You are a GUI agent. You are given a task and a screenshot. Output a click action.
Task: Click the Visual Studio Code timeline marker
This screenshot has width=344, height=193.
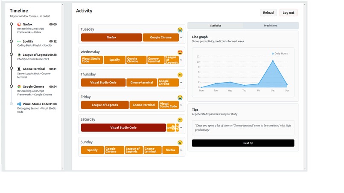pyautogui.click(x=11, y=104)
